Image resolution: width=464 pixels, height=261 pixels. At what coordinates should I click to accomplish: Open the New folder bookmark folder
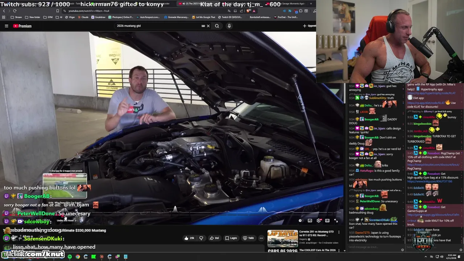[x=33, y=17]
